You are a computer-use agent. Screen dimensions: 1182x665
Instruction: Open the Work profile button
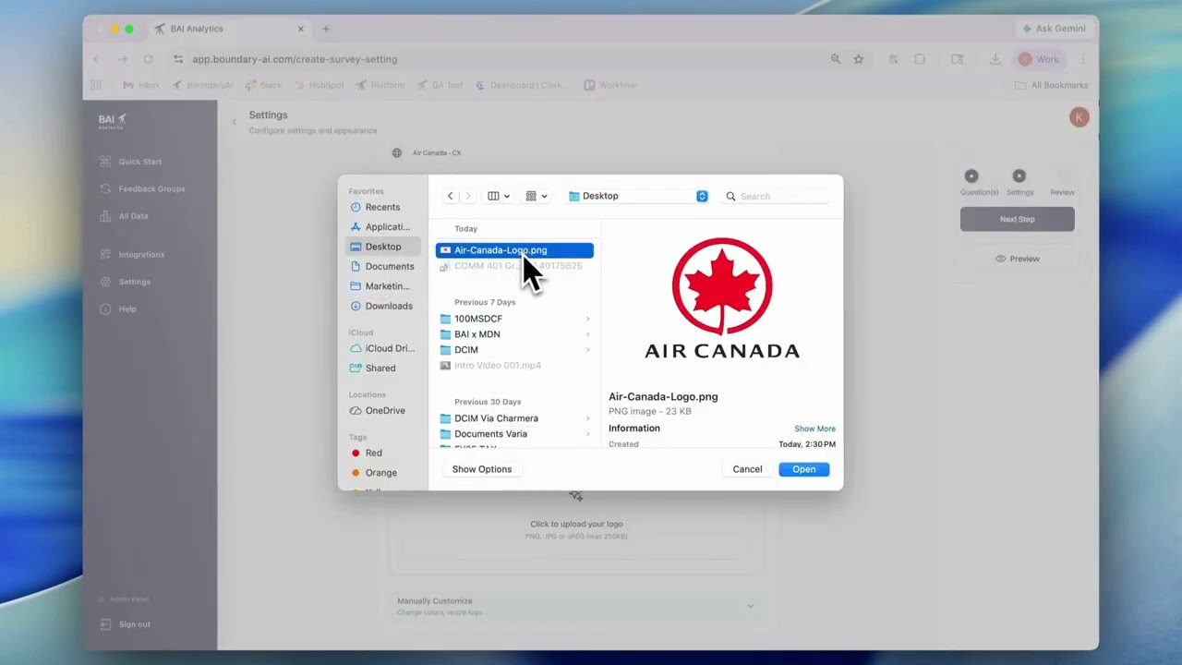1040,59
